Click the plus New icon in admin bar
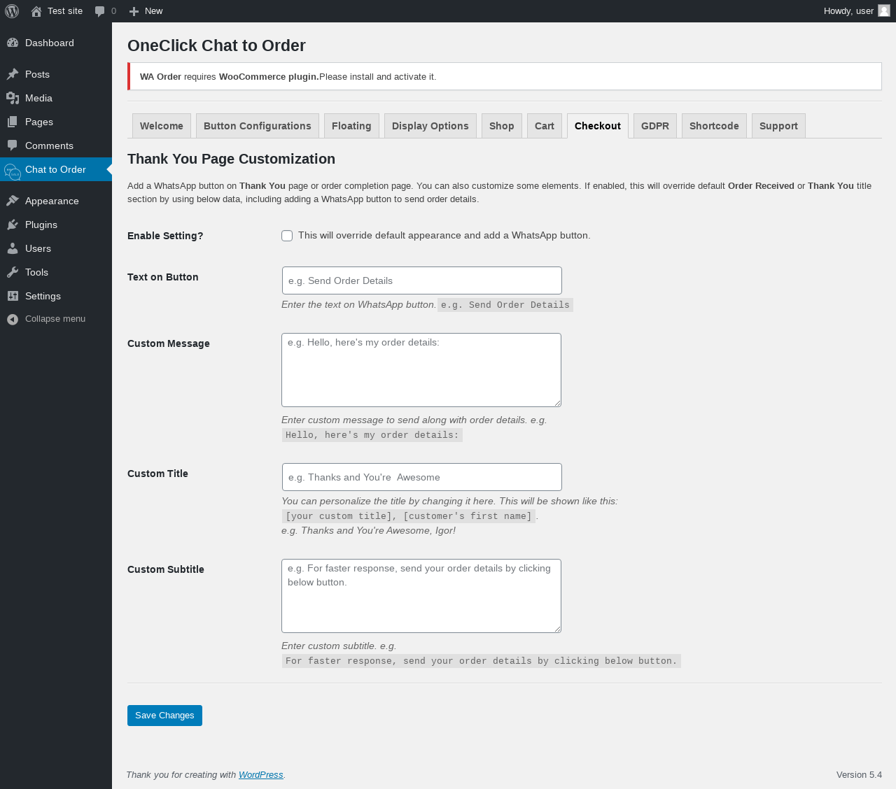This screenshot has width=896, height=789. [x=134, y=11]
